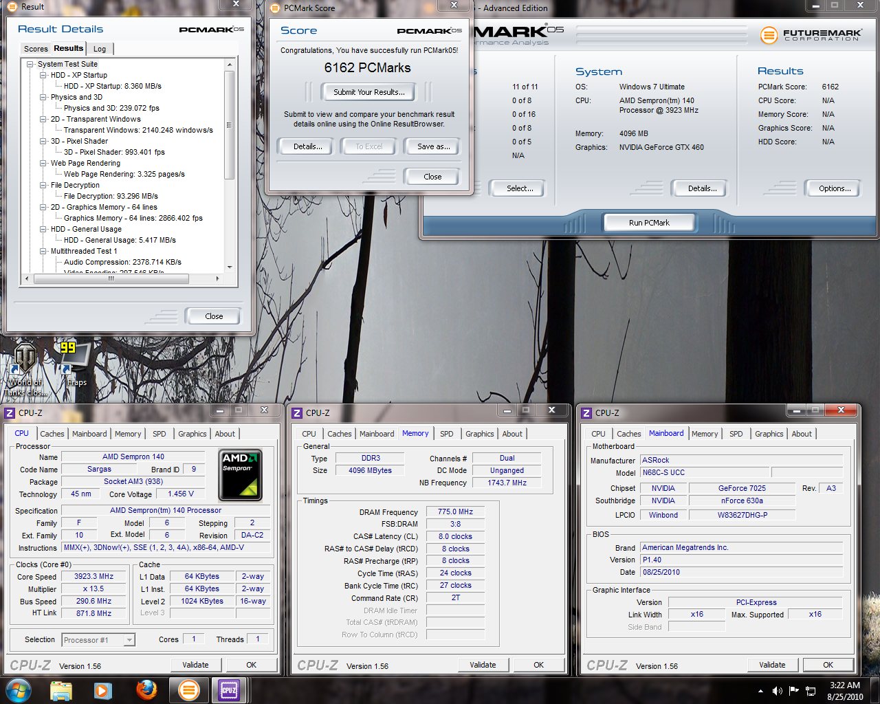Image resolution: width=880 pixels, height=704 pixels.
Task: Open the network tray icon
Action: pyautogui.click(x=811, y=691)
